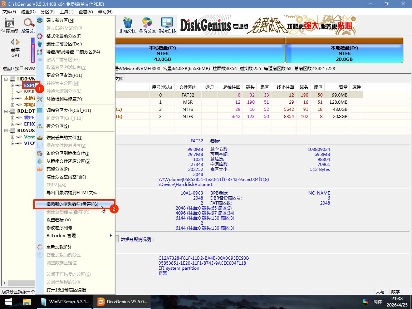This screenshot has height=309, width=412.
Task: Click the taskbar clock showing 21:38
Action: click(397, 301)
